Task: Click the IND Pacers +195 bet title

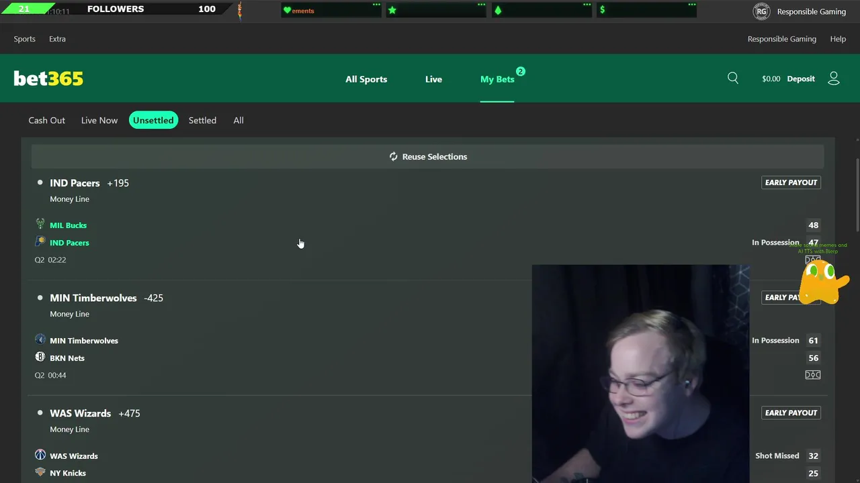Action: [89, 182]
